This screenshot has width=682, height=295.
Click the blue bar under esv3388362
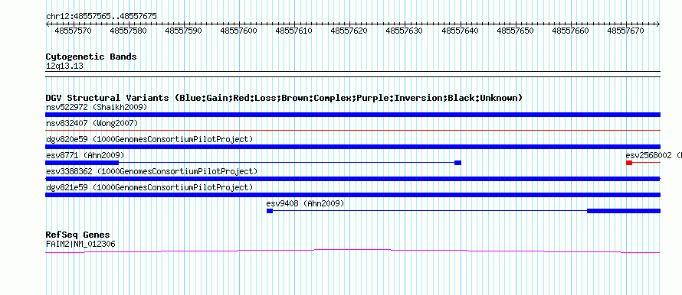pos(352,179)
